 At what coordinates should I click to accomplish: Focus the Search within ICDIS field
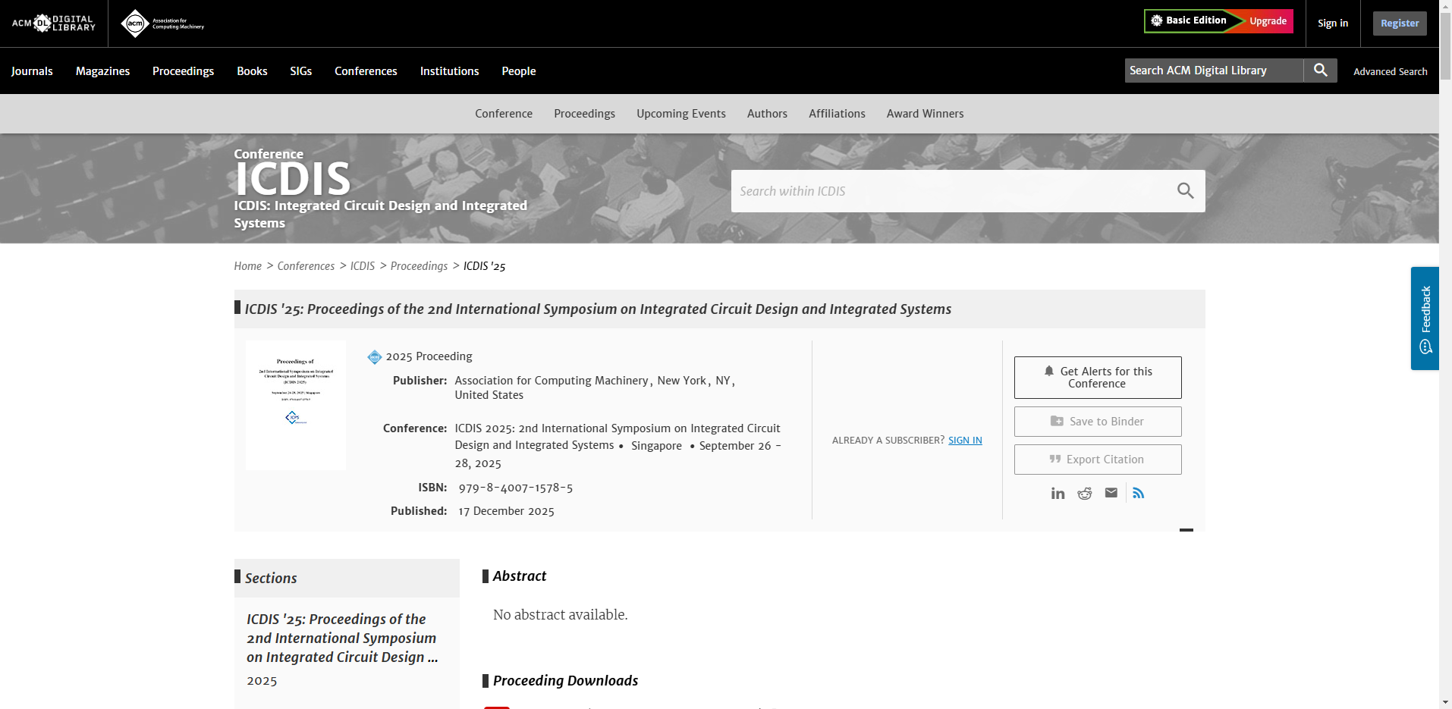point(948,191)
